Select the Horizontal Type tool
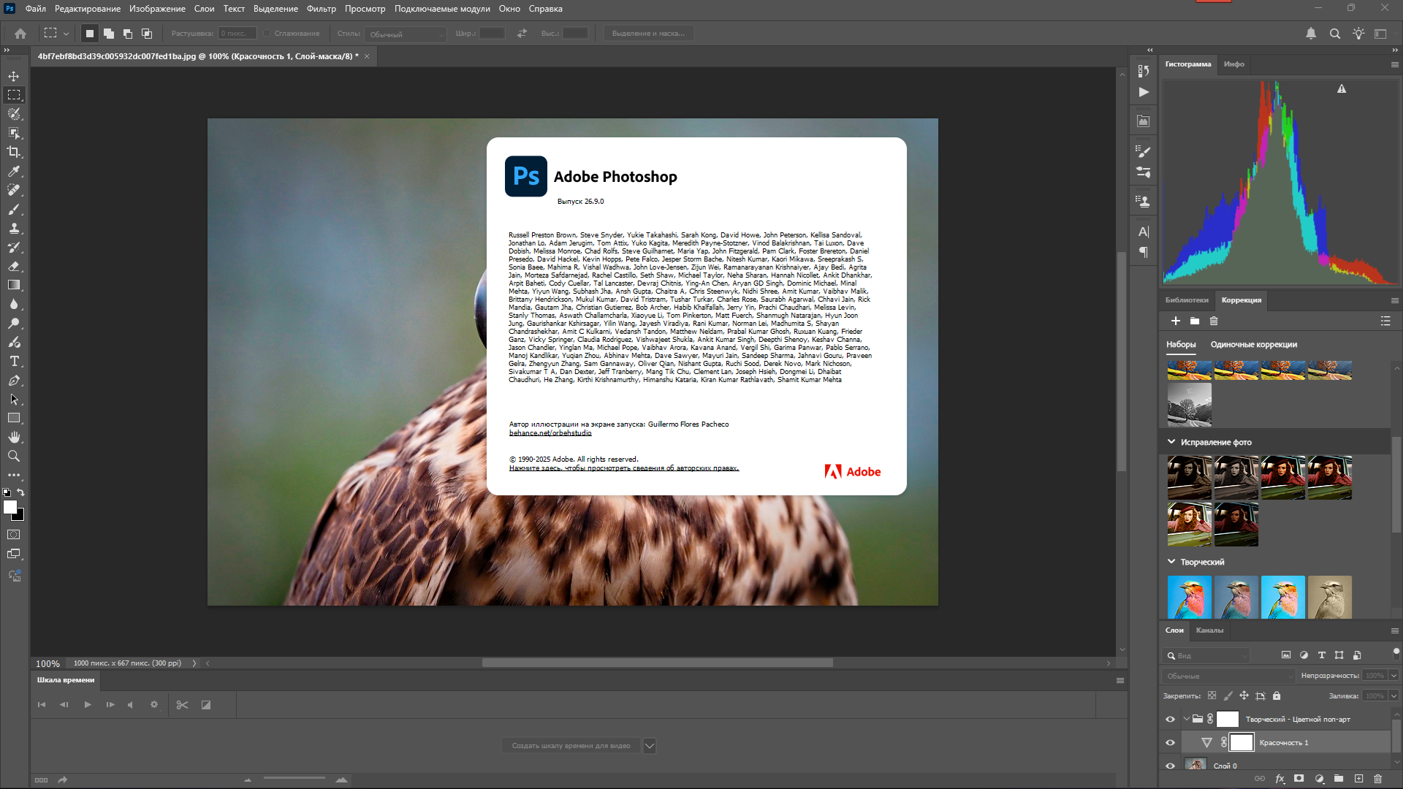1403x789 pixels. (14, 361)
